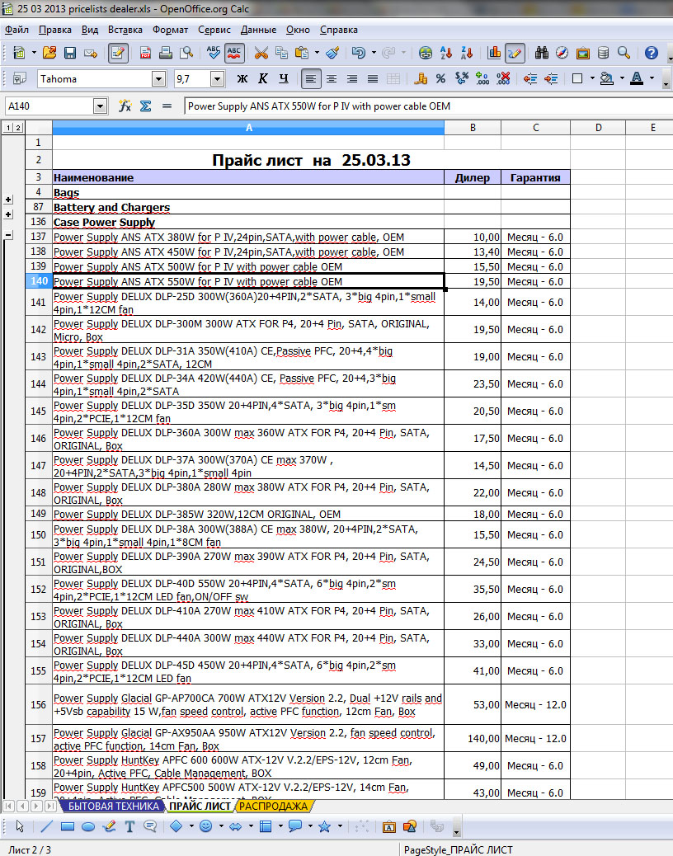Switch to РАСПРОДАЖА sheet tab
The image size is (673, 856).
pyautogui.click(x=273, y=807)
